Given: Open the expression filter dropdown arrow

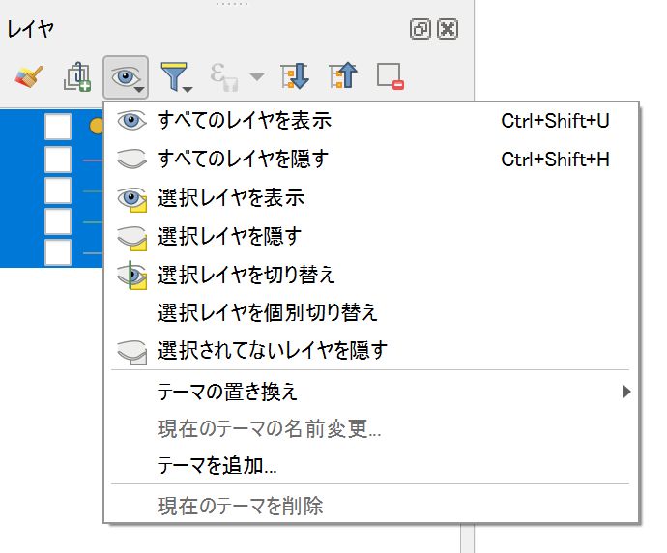Looking at the screenshot, I should (x=256, y=77).
